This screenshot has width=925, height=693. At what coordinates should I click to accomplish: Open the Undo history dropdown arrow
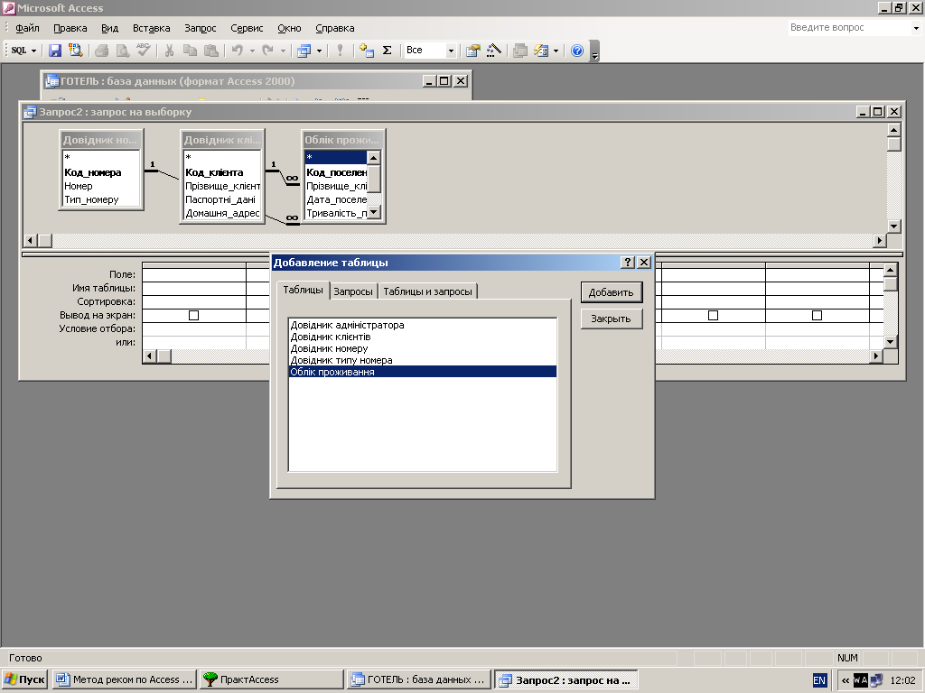click(252, 51)
